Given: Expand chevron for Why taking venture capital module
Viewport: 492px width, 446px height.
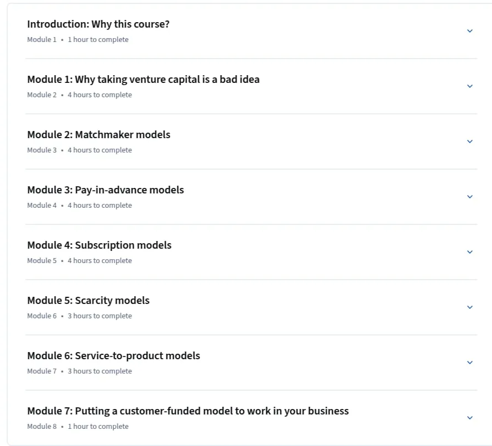Looking at the screenshot, I should click(x=470, y=86).
